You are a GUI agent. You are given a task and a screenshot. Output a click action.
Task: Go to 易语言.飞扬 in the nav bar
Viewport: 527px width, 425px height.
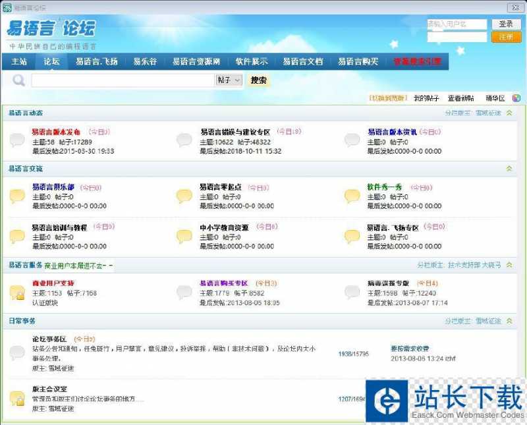coord(96,61)
